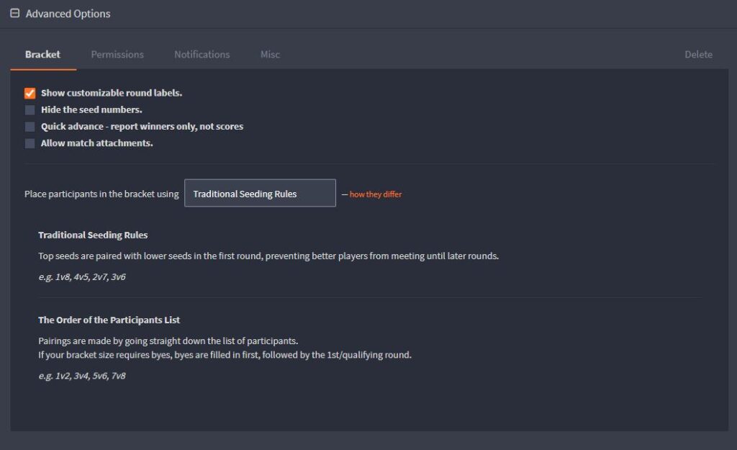Click the 'Place participants in the bracket using' label
Viewport: 737px width, 450px height.
click(101, 194)
